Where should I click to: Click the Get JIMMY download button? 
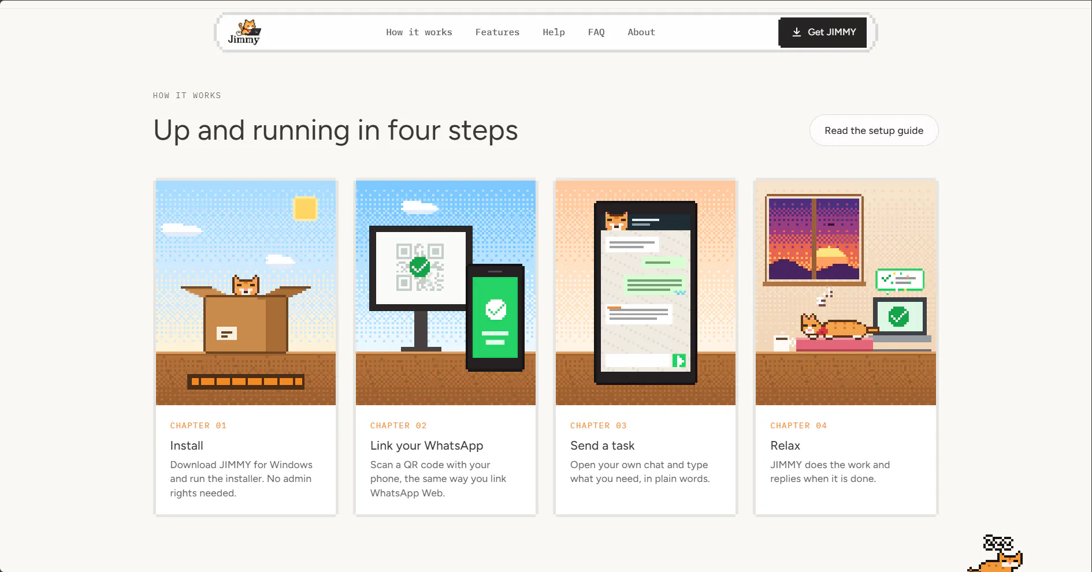[822, 32]
